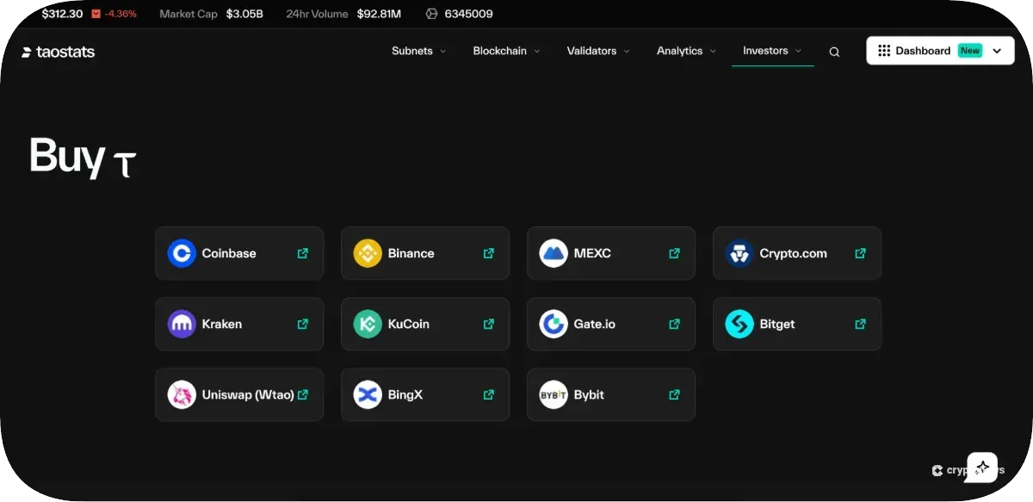
Task: Expand the Blockchain dropdown
Action: click(x=506, y=51)
